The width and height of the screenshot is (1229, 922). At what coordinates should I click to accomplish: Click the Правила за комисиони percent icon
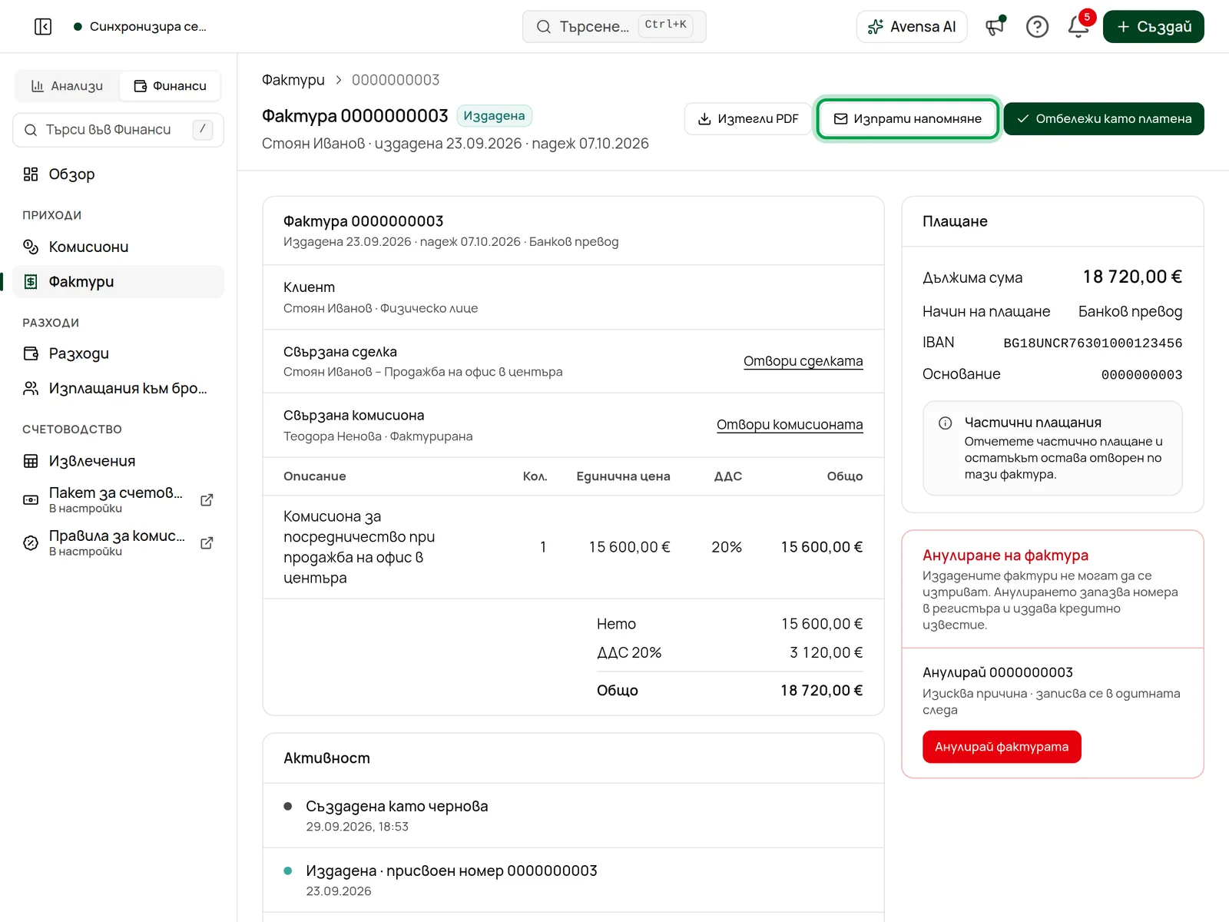(31, 543)
